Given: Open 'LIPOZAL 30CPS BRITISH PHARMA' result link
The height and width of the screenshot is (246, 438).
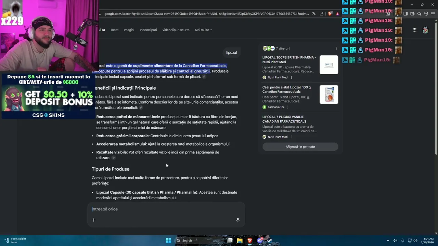Looking at the screenshot, I should 289,60.
